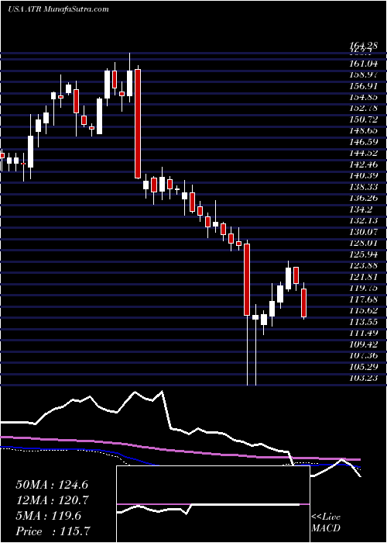Click the <<Live MACD label
Viewport: 387px width, 543px height.
pyautogui.click(x=326, y=523)
